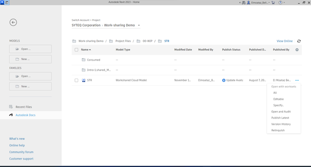
Task: Click the Intro-1.shared folder icon
Action: 83,70
